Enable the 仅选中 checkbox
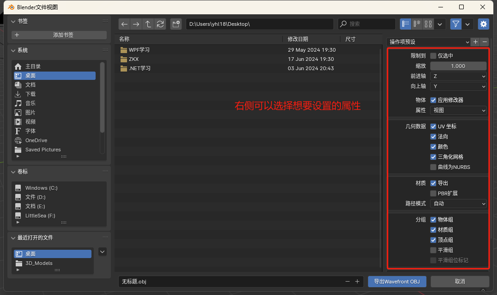 [x=433, y=55]
